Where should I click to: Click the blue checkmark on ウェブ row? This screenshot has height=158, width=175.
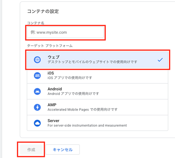tap(160, 60)
